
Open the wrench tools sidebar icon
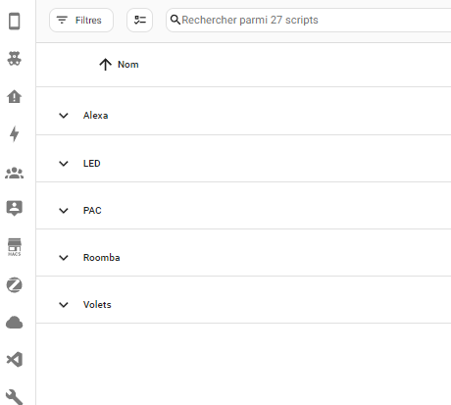[x=15, y=397]
